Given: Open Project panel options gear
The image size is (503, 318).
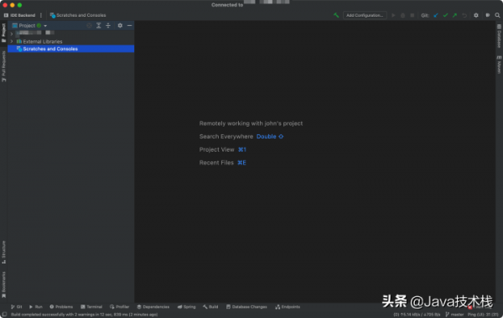Looking at the screenshot, I should 120,25.
